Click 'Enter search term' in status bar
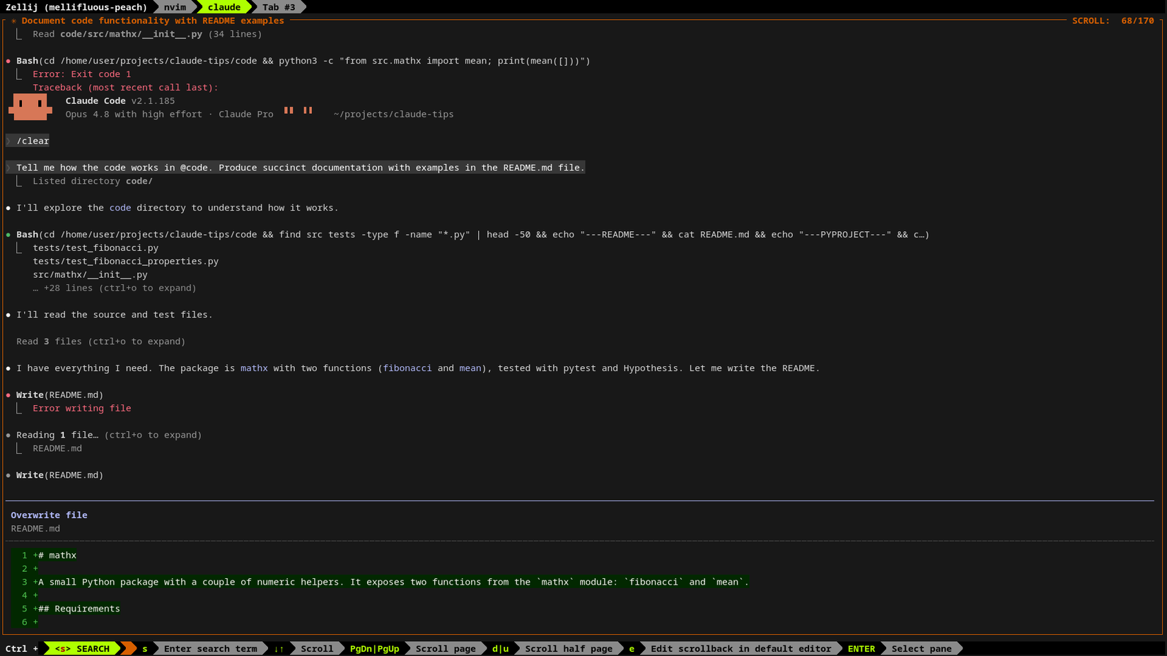The image size is (1167, 656). tap(211, 649)
